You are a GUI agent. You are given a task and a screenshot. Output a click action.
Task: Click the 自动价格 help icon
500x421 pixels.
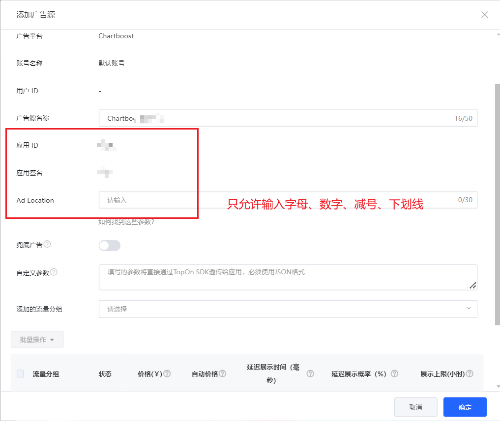coord(222,373)
